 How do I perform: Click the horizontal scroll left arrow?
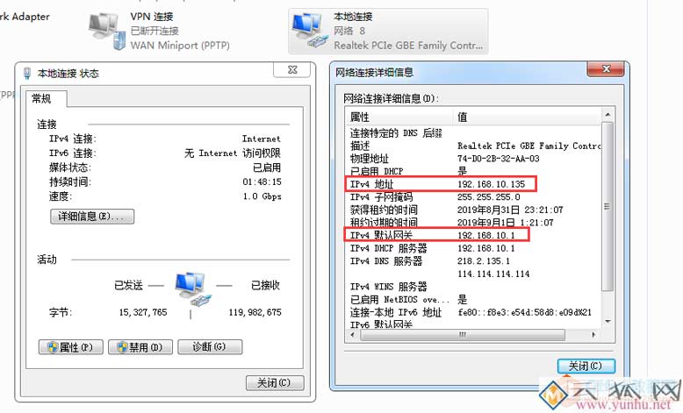[353, 335]
